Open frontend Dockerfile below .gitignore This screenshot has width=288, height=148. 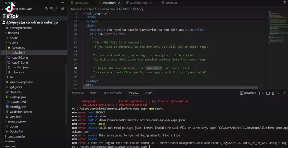pyautogui.click(x=16, y=92)
